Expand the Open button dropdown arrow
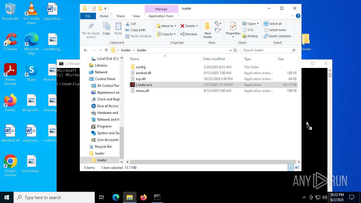Image resolution: width=361 pixels, height=203 pixels. tap(258, 24)
